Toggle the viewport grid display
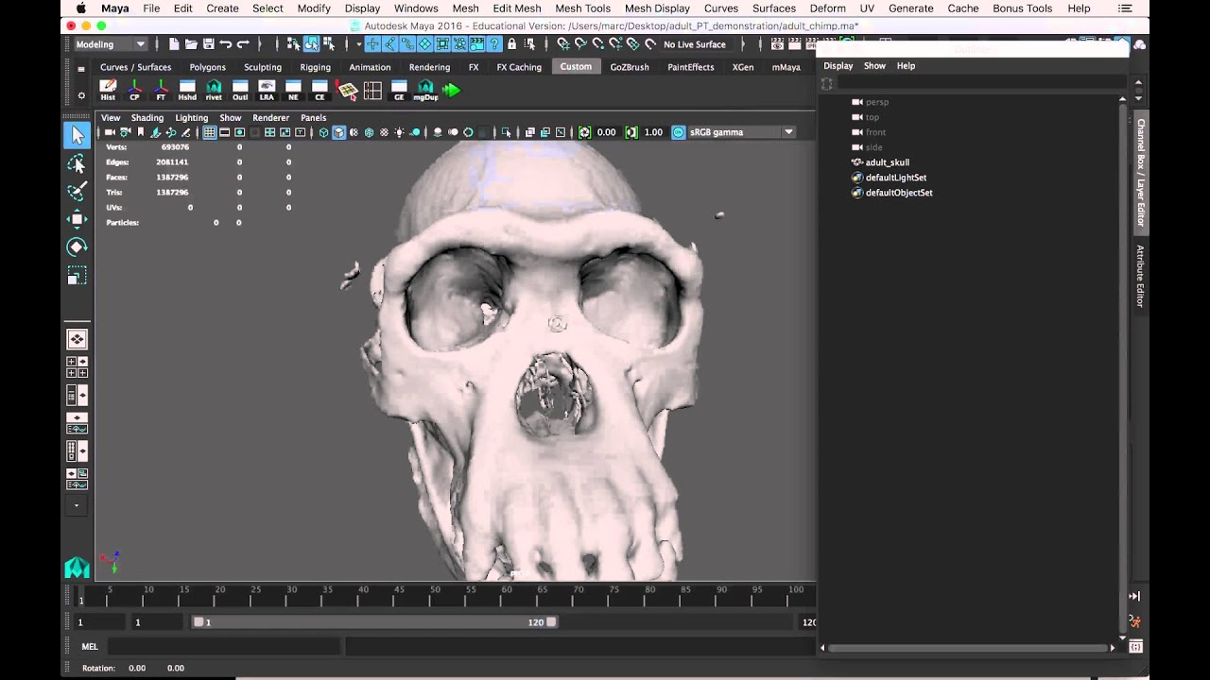 [x=210, y=132]
